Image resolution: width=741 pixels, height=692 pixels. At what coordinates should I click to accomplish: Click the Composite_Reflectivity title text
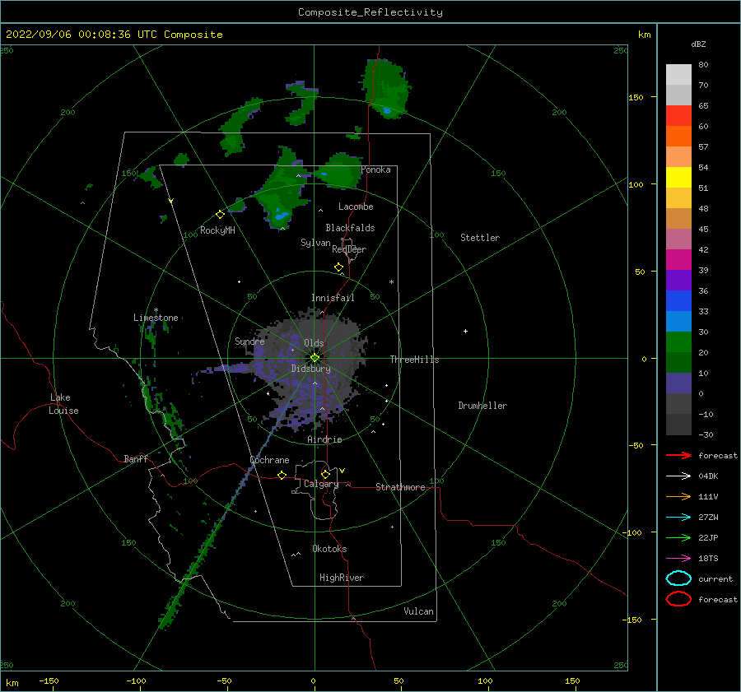click(x=370, y=12)
